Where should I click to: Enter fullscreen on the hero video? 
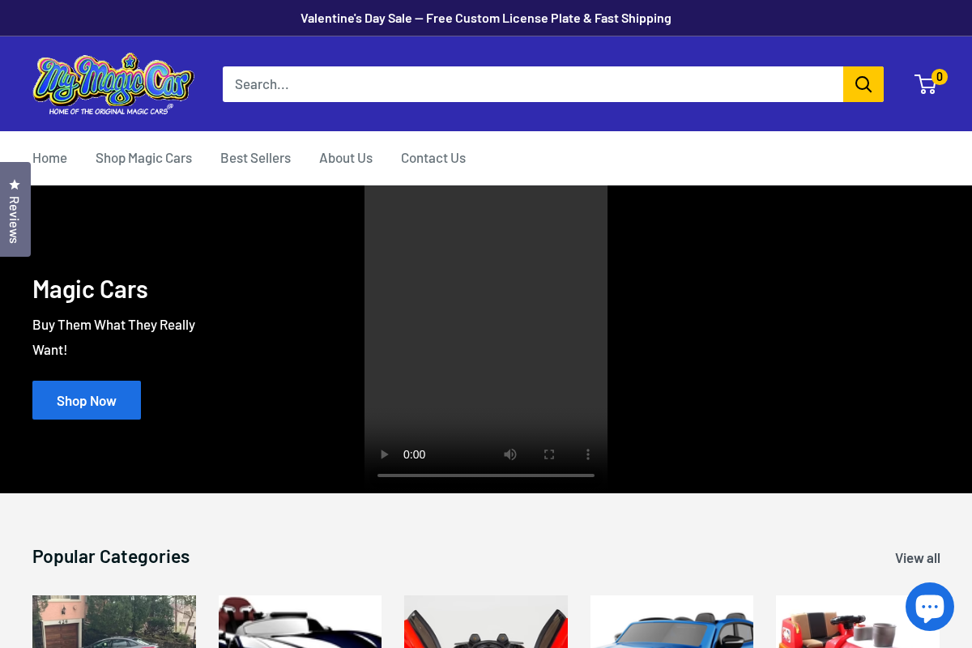tap(548, 454)
